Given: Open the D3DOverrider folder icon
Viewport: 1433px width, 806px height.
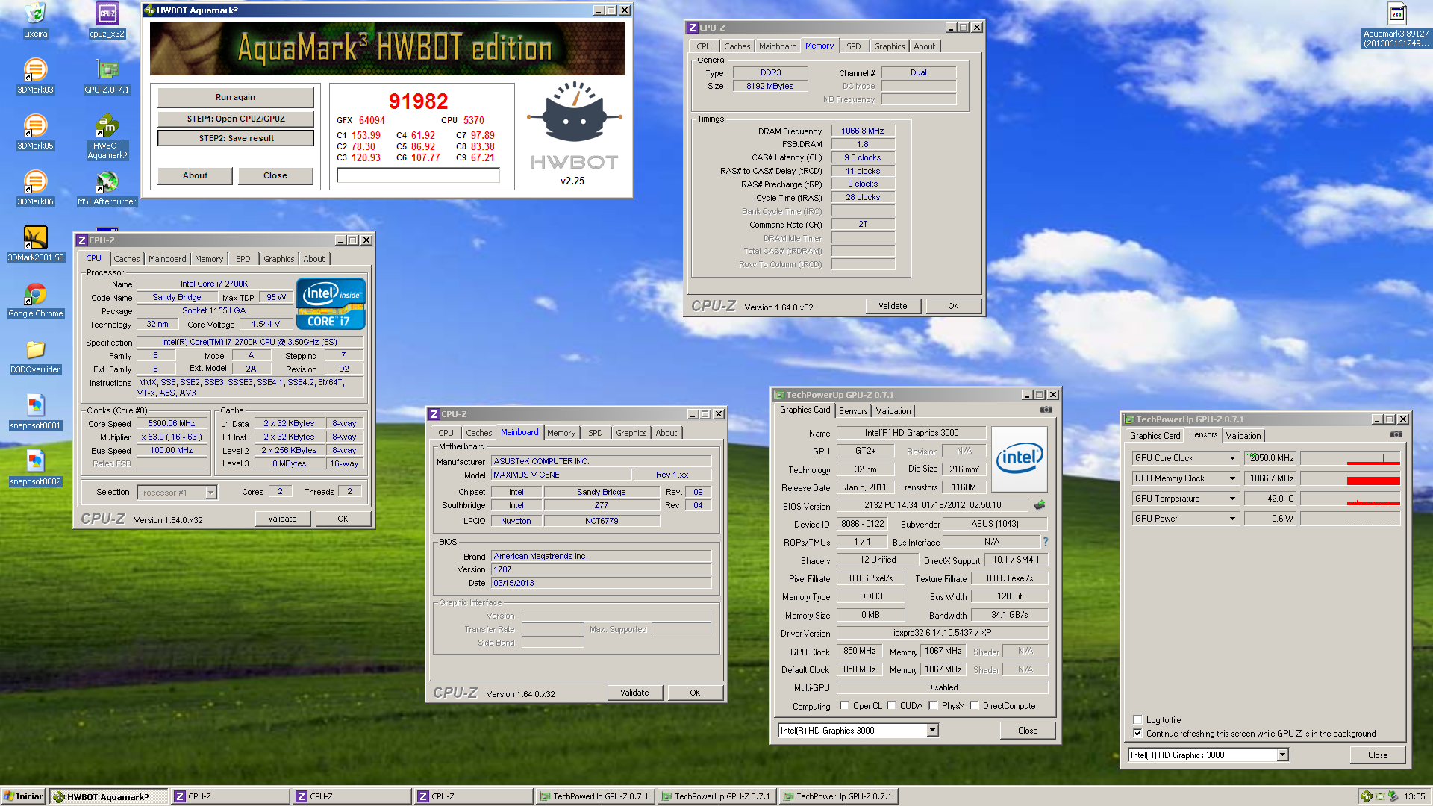Looking at the screenshot, I should (35, 355).
